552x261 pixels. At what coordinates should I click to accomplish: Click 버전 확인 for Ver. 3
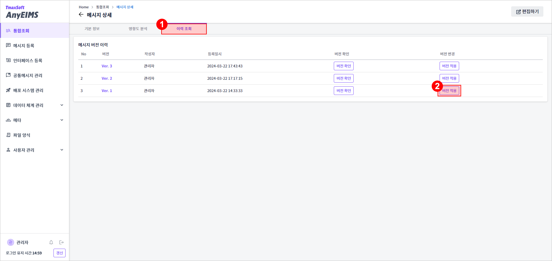coord(344,66)
